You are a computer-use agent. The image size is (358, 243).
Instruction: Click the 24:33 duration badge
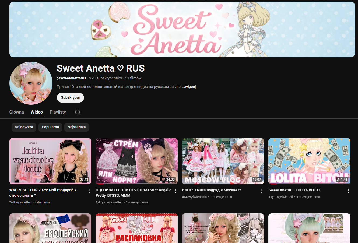click(x=170, y=179)
